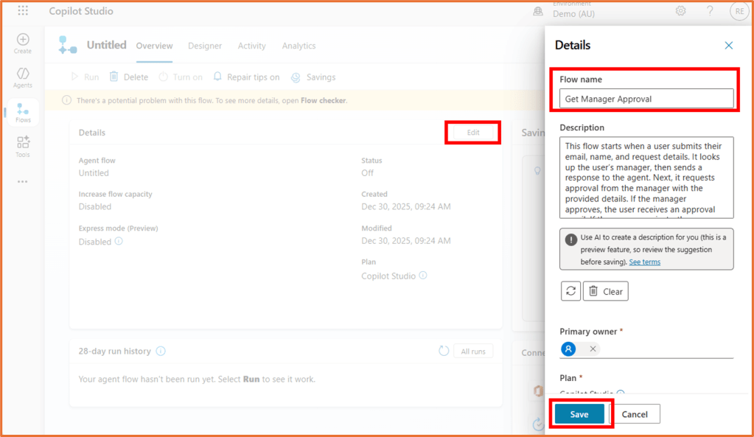Switch to the Designer tab
This screenshot has height=437, width=754.
pyautogui.click(x=205, y=46)
